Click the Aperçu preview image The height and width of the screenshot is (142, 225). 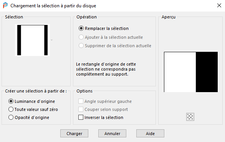[191, 72]
